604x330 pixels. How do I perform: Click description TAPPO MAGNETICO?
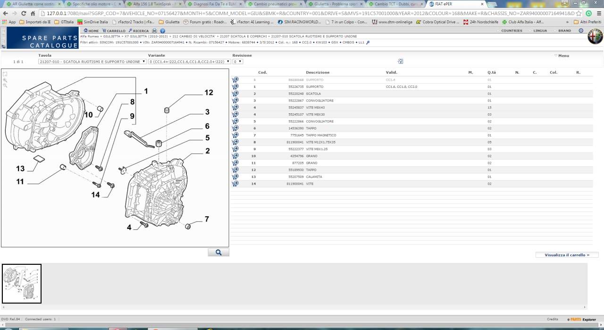click(x=321, y=135)
